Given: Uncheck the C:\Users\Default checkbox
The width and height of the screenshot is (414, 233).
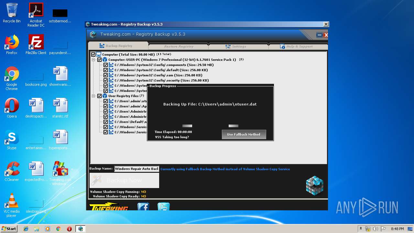Looking at the screenshot, I should tap(105, 122).
